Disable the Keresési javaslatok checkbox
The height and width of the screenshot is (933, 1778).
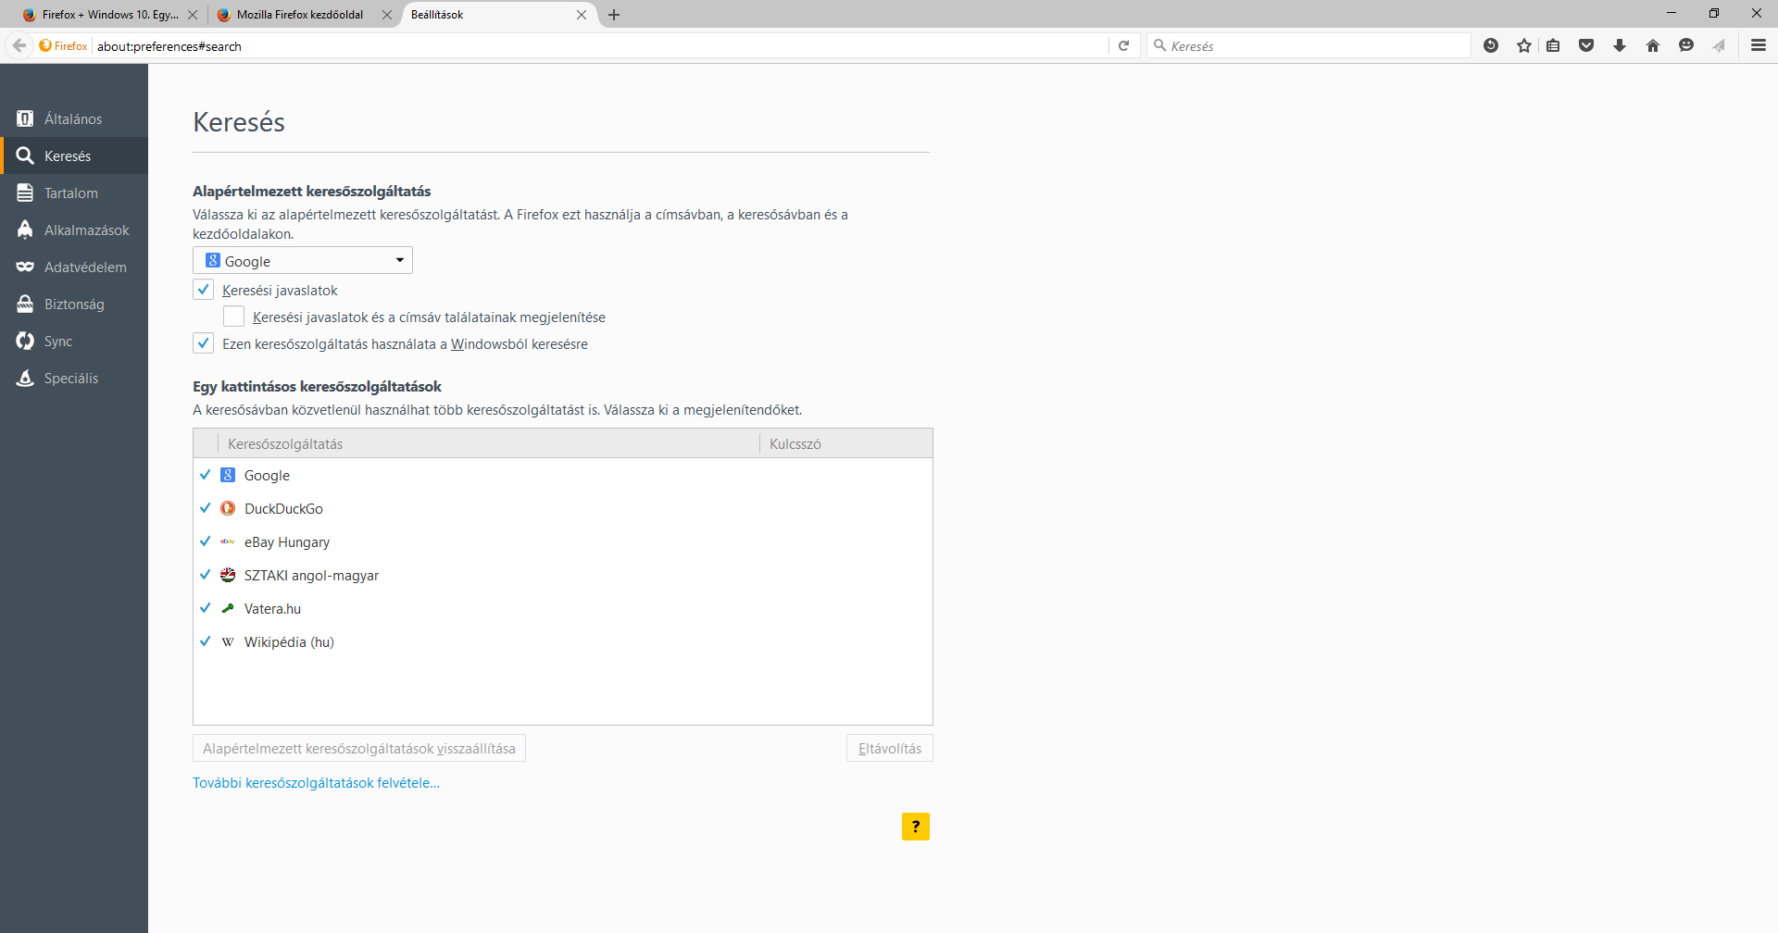204,290
